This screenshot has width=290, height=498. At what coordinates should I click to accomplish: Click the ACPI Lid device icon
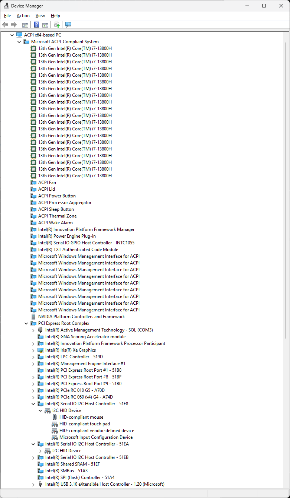point(34,189)
